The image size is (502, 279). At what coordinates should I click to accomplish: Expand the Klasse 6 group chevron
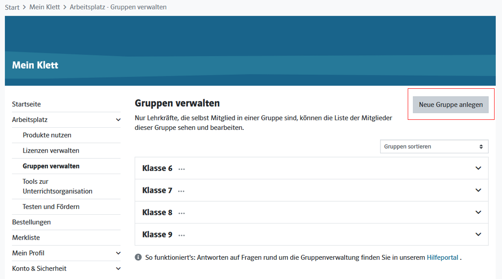[x=478, y=168]
